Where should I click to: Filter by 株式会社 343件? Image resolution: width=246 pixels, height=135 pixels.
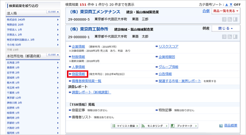point(33,20)
